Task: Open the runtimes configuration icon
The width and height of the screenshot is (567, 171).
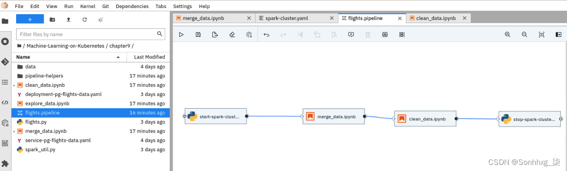Action: pyautogui.click(x=249, y=34)
